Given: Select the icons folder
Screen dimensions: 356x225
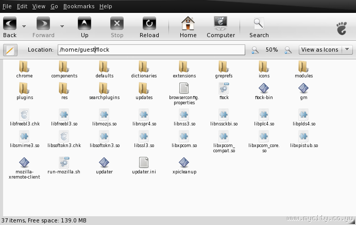Looking at the screenshot, I should click(x=264, y=69).
